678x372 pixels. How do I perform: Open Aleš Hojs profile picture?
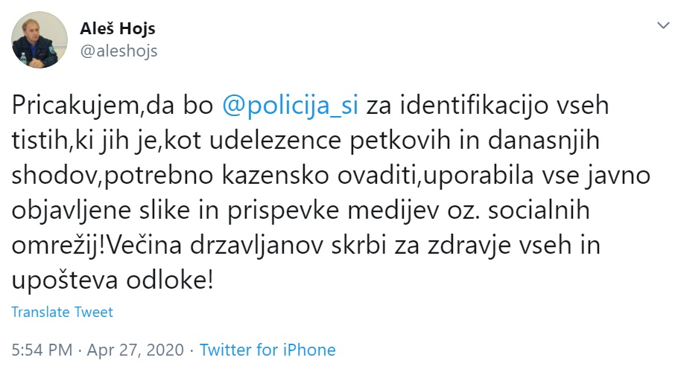(40, 41)
